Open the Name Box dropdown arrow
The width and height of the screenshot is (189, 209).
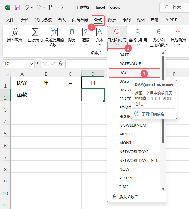tap(31, 64)
